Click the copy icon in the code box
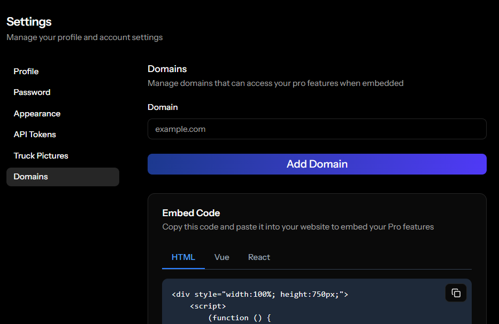The image size is (499, 324). coord(455,293)
